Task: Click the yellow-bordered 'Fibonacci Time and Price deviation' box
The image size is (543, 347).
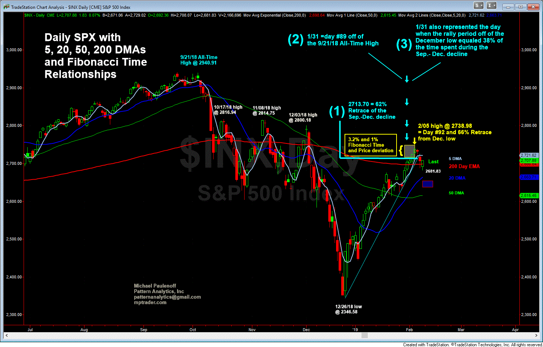Action: coord(371,145)
